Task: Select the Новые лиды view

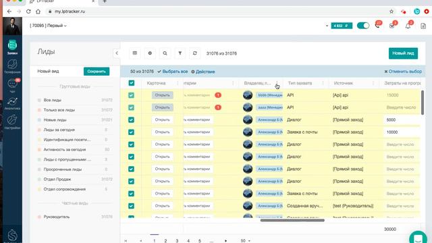Action: tap(55, 120)
